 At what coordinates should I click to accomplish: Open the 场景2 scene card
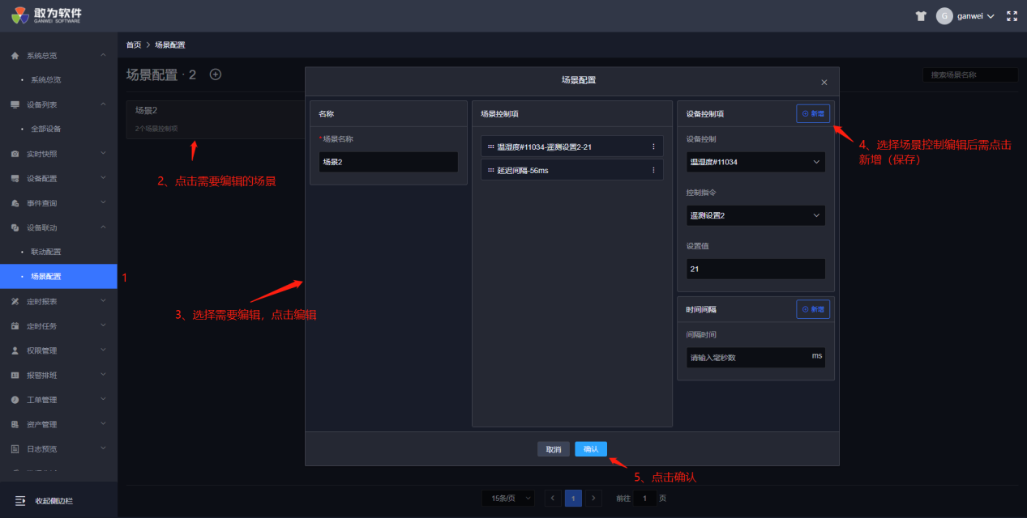pyautogui.click(x=215, y=119)
